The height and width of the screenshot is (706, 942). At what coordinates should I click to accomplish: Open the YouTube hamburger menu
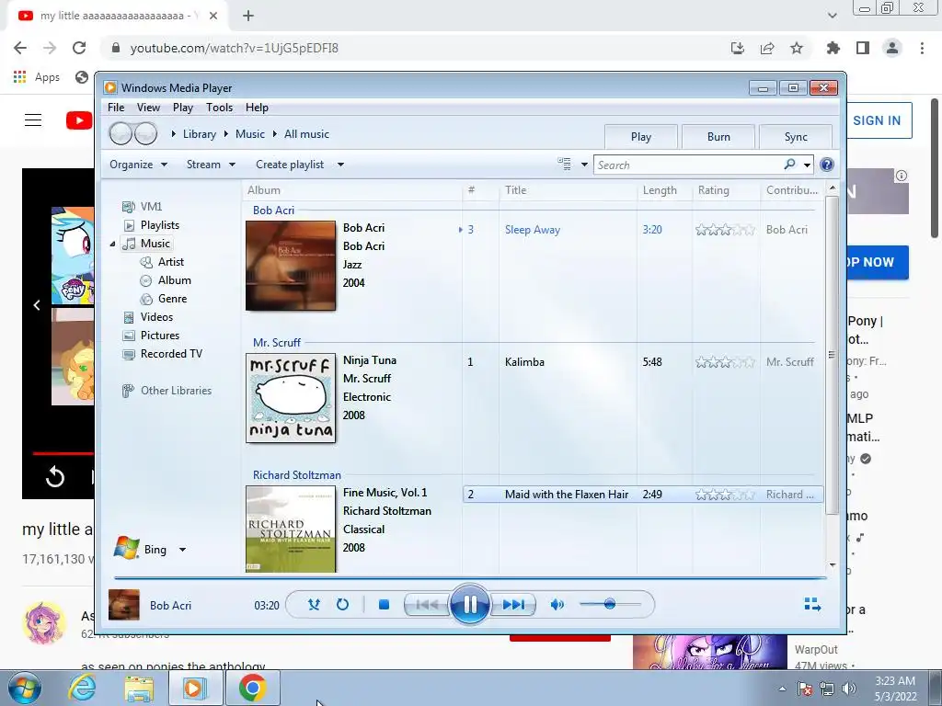[x=33, y=120]
